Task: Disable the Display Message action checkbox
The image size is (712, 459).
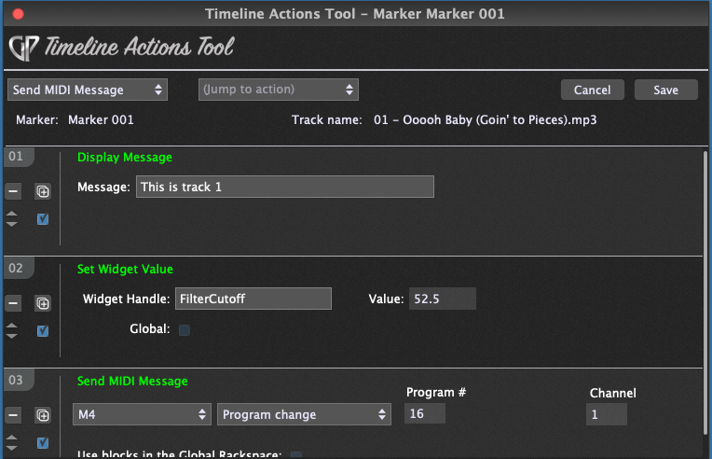Action: [43, 219]
